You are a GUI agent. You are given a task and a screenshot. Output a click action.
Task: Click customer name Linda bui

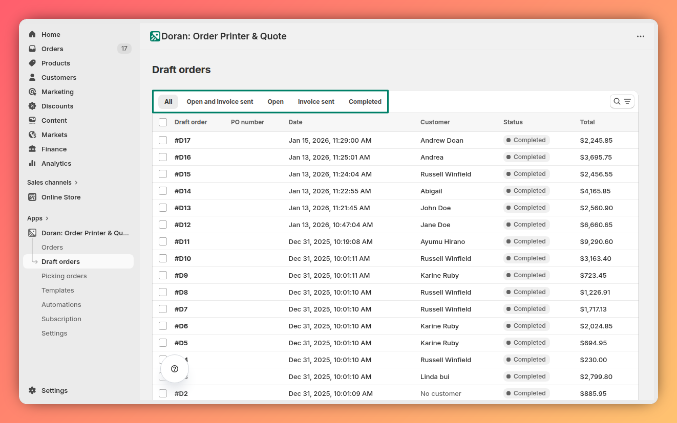click(x=435, y=376)
